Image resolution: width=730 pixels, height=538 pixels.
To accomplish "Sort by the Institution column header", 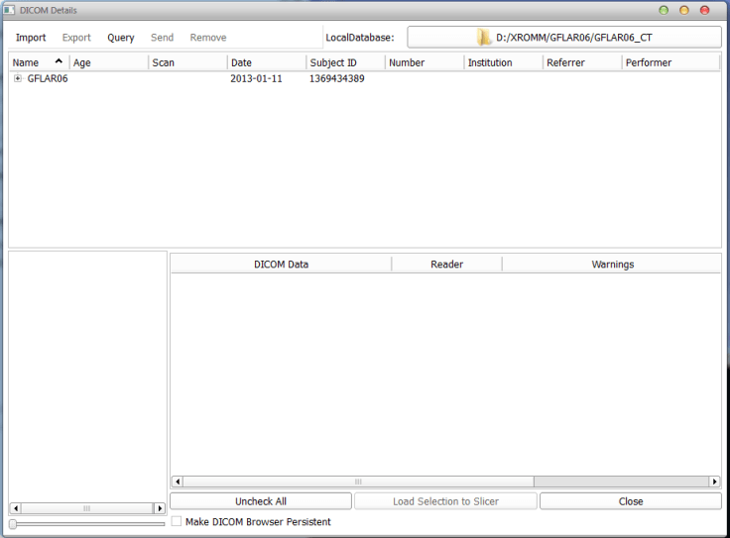I will [503, 62].
